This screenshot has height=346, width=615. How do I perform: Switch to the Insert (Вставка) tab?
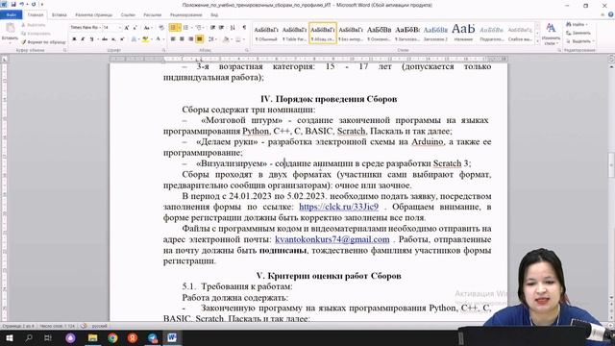point(60,15)
